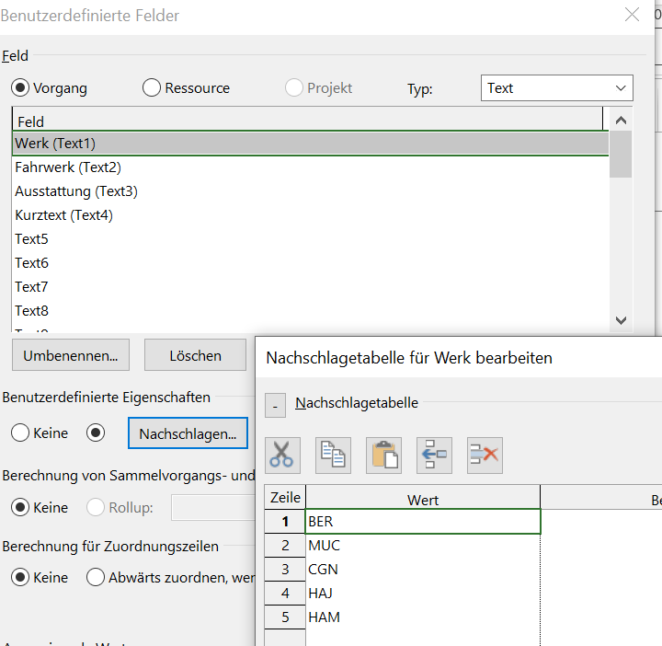Select Fahrwerk (Text2) in field list
The height and width of the screenshot is (646, 662).
[68, 167]
